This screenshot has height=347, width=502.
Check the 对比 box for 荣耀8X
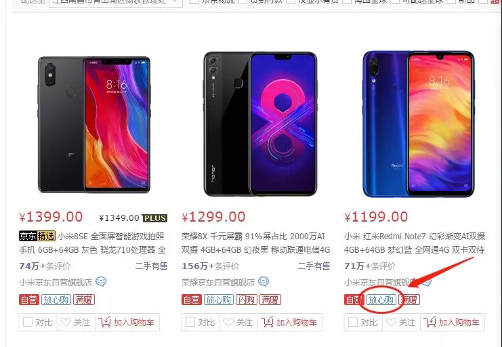190,322
